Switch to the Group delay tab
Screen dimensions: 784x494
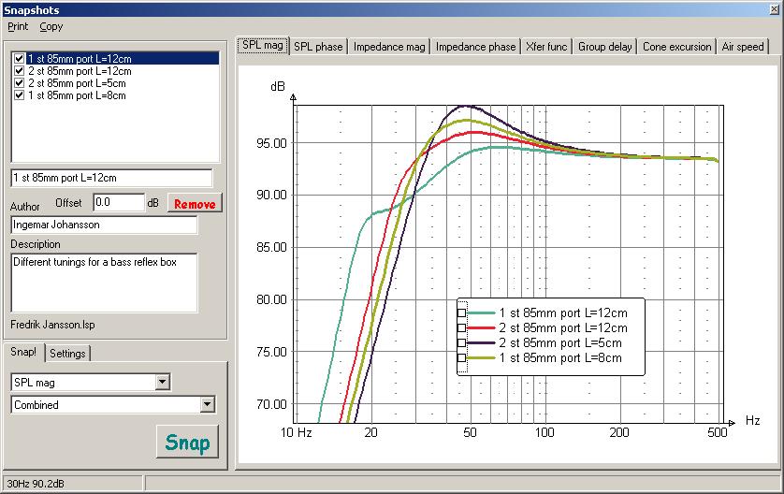(x=605, y=47)
